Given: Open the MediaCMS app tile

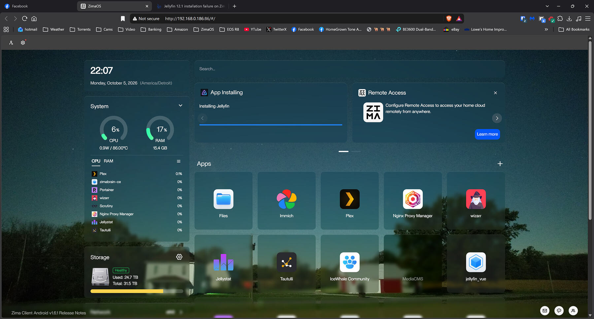Looking at the screenshot, I should coord(412,264).
